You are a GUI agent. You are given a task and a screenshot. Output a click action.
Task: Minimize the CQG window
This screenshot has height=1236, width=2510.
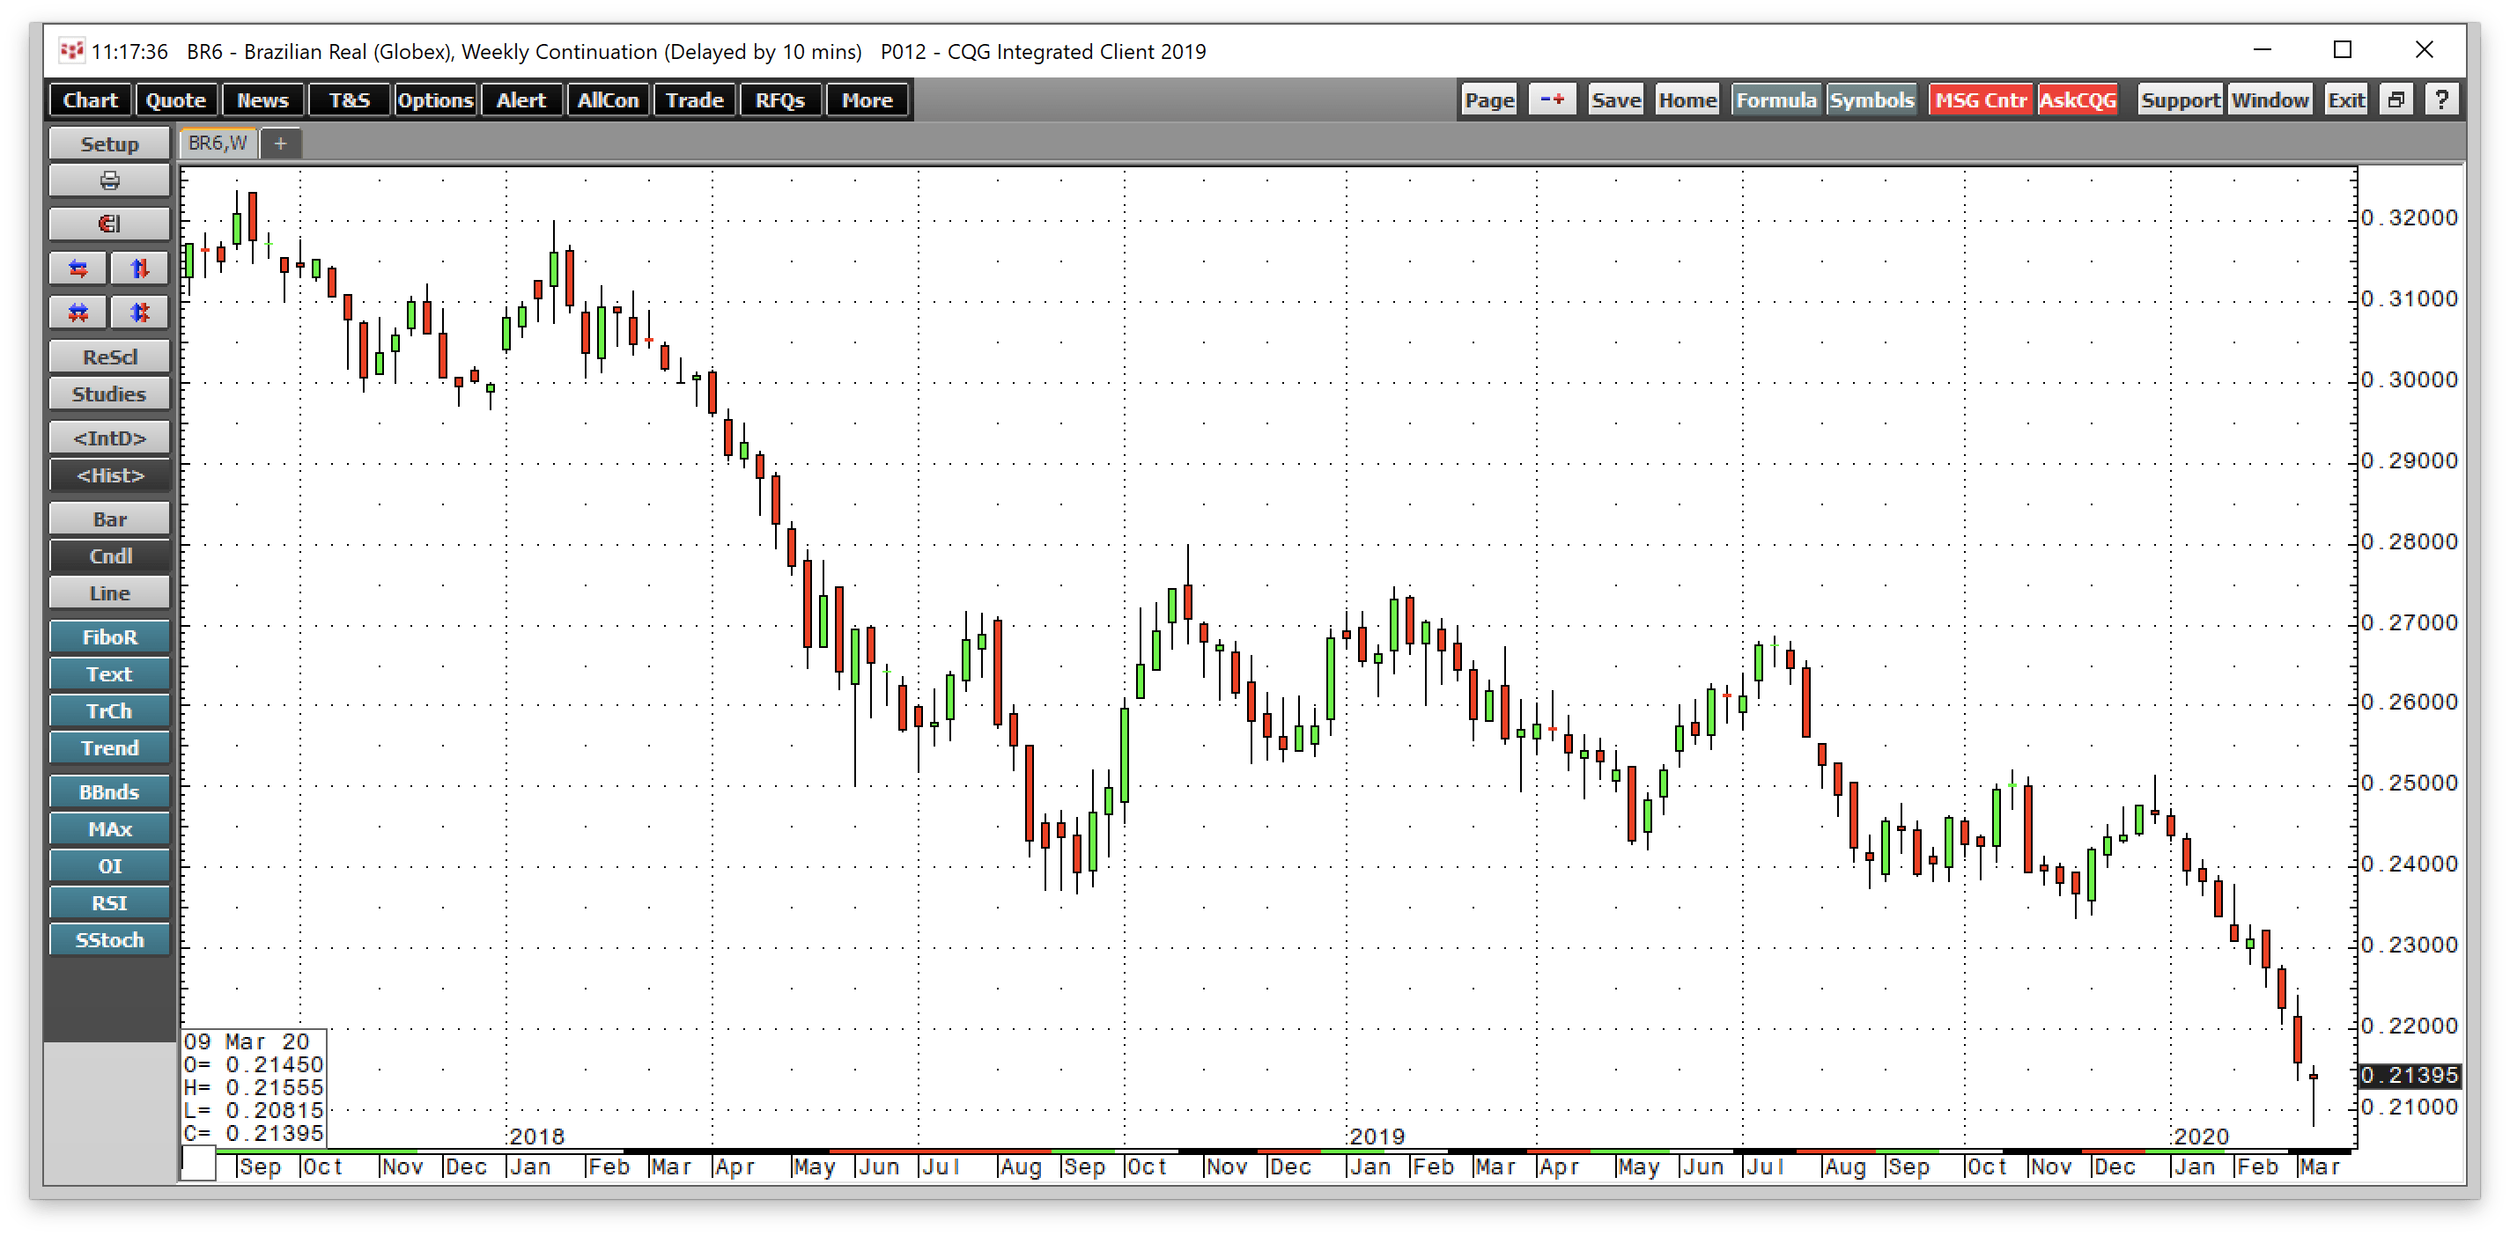(x=2263, y=49)
